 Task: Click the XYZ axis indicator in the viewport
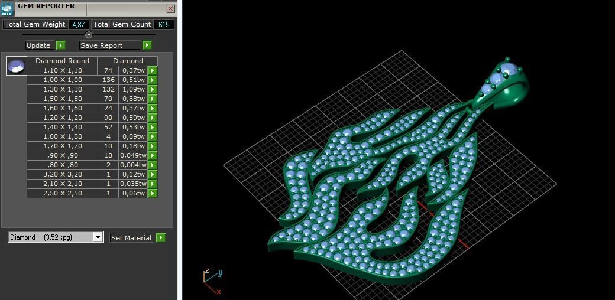pos(212,281)
